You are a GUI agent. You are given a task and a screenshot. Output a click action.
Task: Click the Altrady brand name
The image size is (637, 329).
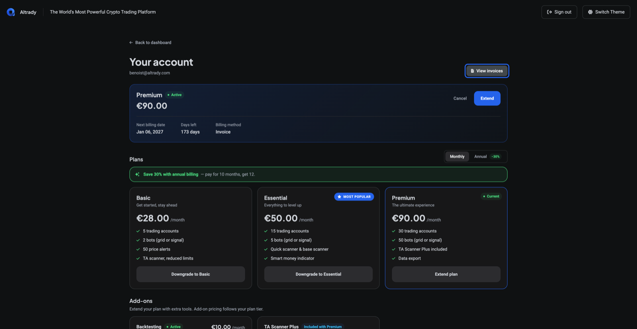pyautogui.click(x=28, y=12)
